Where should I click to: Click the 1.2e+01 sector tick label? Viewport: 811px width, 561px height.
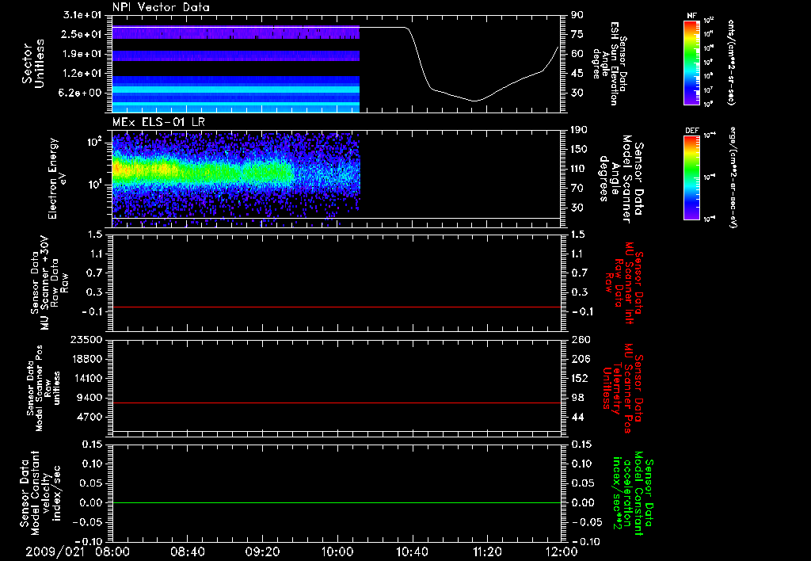[82, 74]
